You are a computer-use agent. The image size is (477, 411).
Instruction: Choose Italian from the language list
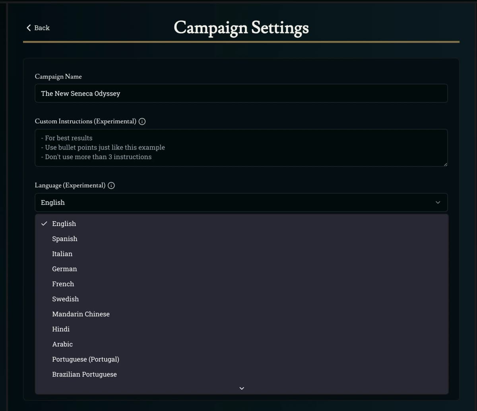click(x=62, y=254)
